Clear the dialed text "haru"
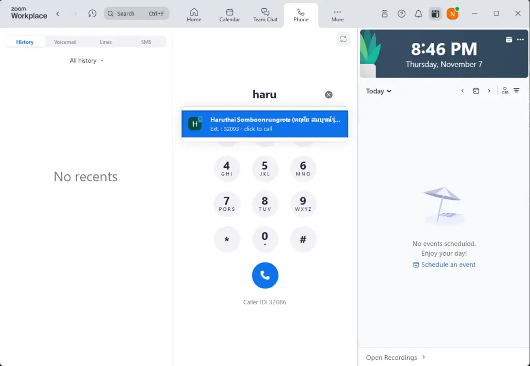This screenshot has width=530, height=366. pyautogui.click(x=329, y=95)
